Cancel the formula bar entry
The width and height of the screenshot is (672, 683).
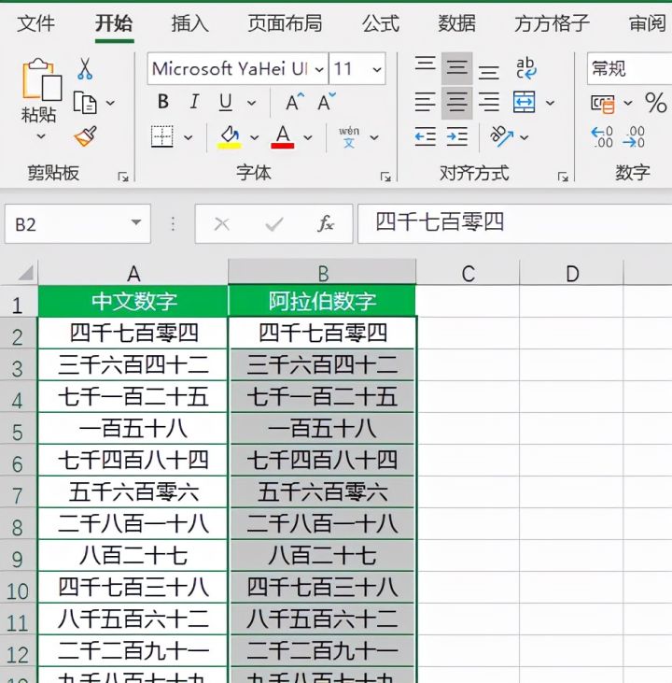pyautogui.click(x=222, y=224)
